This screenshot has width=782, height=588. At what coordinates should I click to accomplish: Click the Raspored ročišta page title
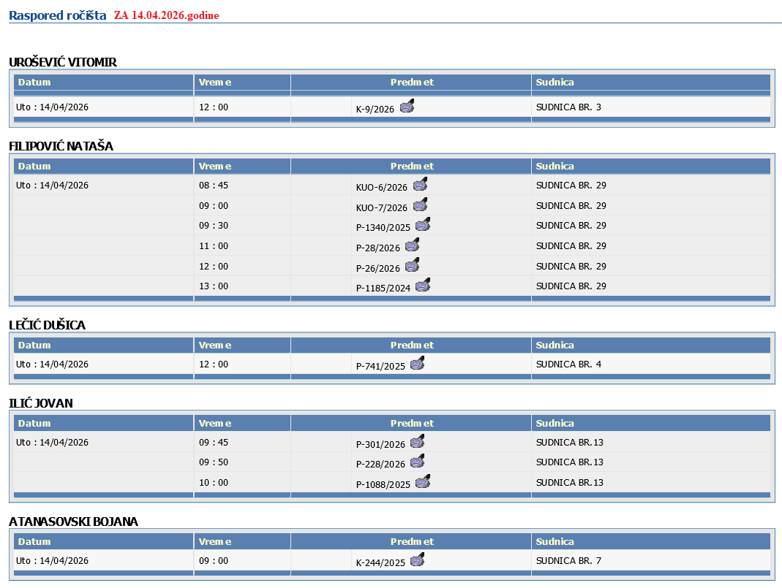(57, 15)
